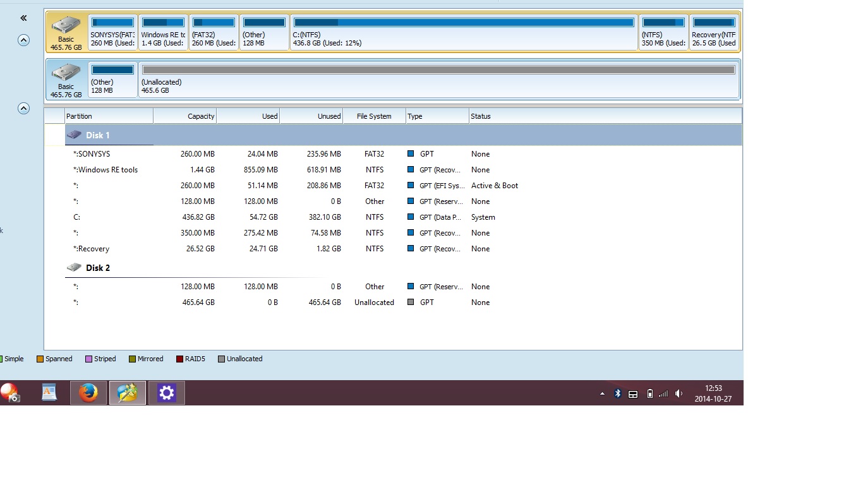Click the blue type square in the *:Recovery row

coord(411,249)
